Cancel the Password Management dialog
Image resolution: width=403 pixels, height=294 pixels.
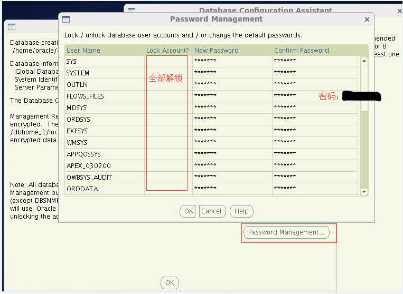click(212, 211)
